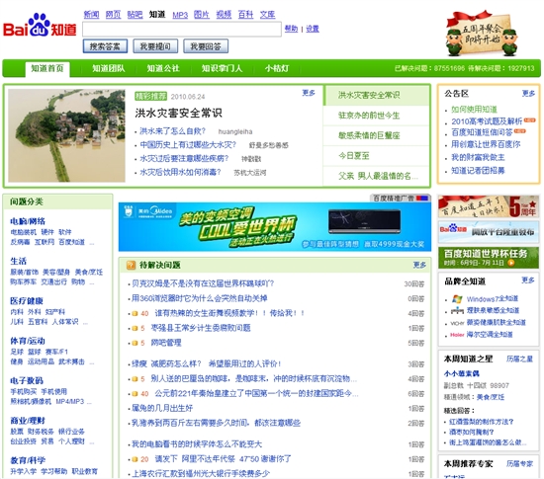The height and width of the screenshot is (479, 544).
Task: Click the Haier brand logo icon
Action: (457, 335)
